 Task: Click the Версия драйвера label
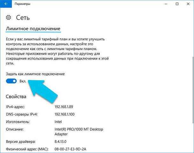click(21, 142)
